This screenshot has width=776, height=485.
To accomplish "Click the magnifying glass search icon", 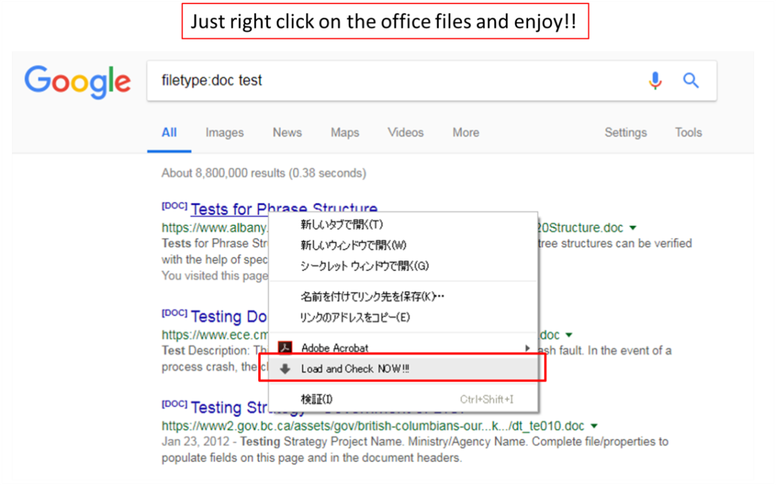I will click(691, 80).
